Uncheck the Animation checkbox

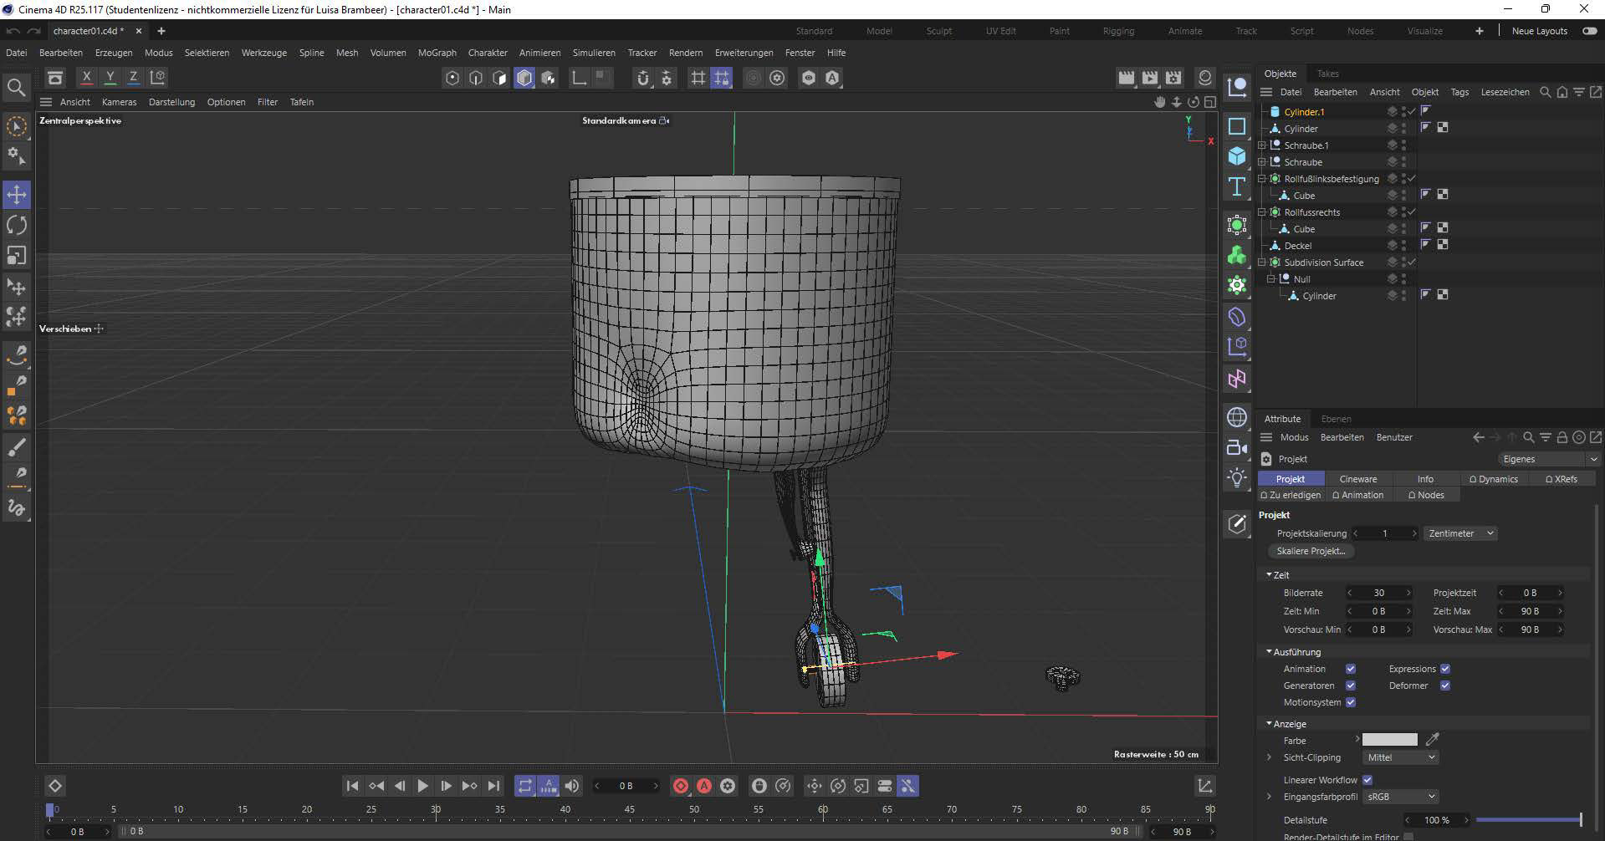(x=1350, y=669)
